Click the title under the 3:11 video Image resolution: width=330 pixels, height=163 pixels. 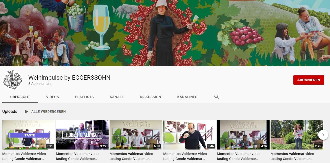pyautogui.click(x=24, y=156)
